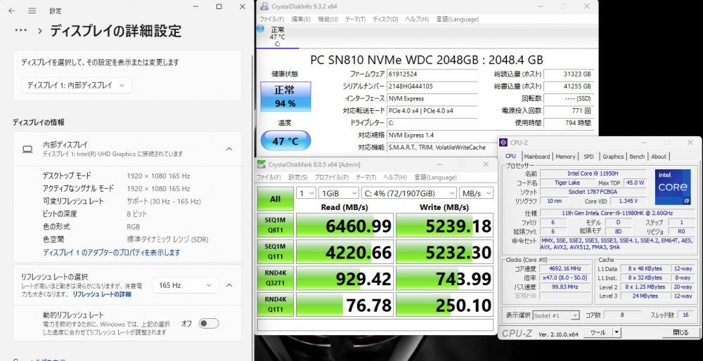Open the MB/s unit dropdown
The image size is (703, 361).
(x=476, y=193)
